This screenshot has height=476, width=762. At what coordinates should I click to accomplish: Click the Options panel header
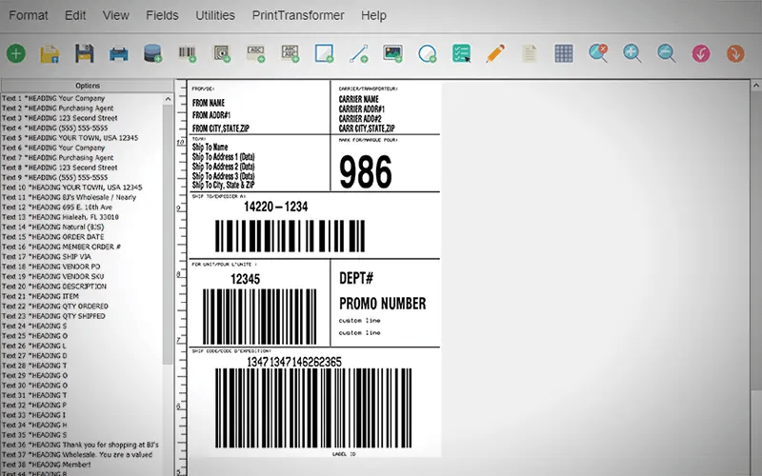pos(88,86)
